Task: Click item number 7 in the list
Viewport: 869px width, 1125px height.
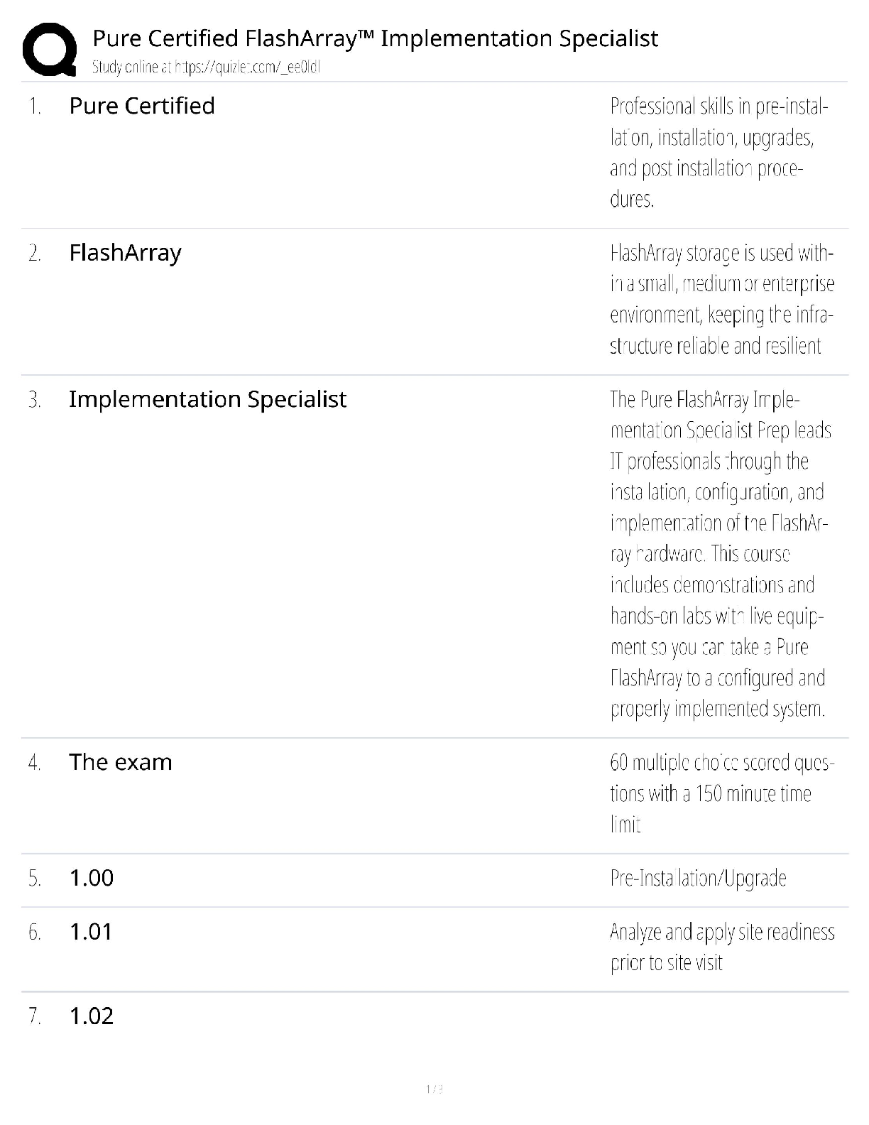Action: pyautogui.click(x=34, y=1016)
